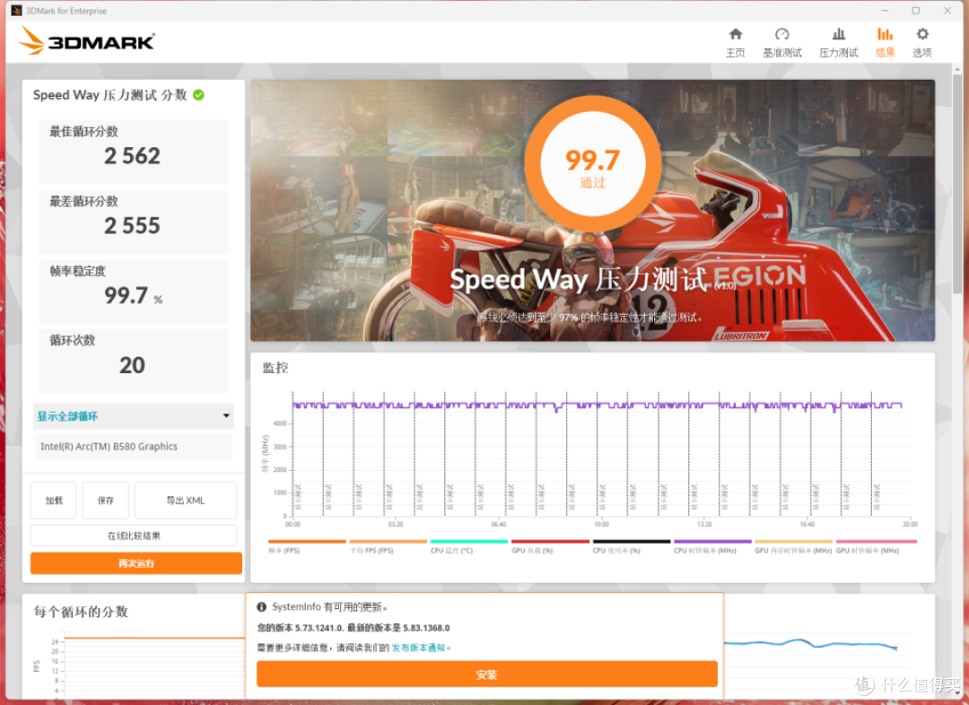Click the Speed Way motorcycle banner image
Screen dimensions: 969x705
click(x=593, y=211)
